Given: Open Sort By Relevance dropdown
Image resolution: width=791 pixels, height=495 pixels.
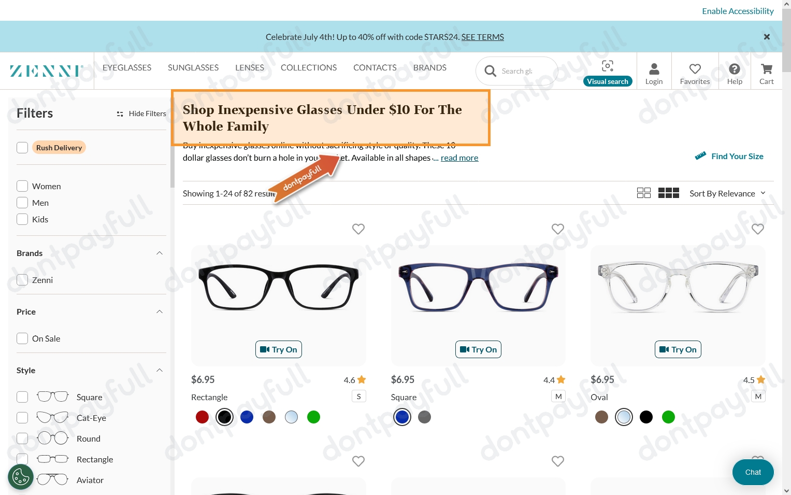Looking at the screenshot, I should [x=728, y=193].
